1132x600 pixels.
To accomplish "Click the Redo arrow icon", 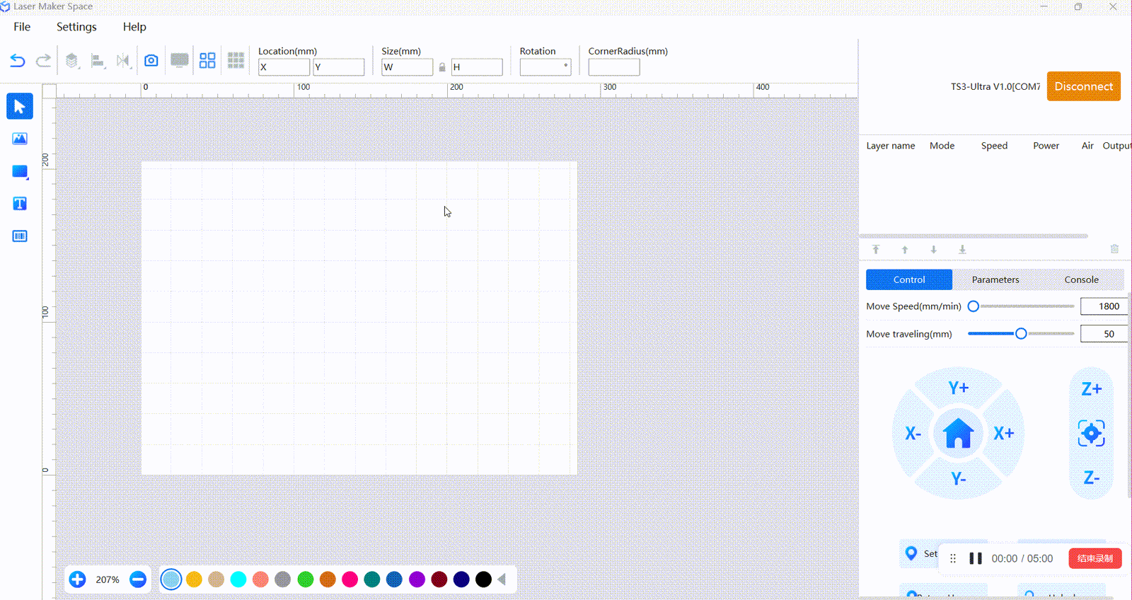I will pyautogui.click(x=43, y=61).
